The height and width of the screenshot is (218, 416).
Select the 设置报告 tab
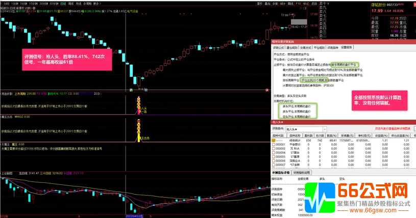[347, 47]
